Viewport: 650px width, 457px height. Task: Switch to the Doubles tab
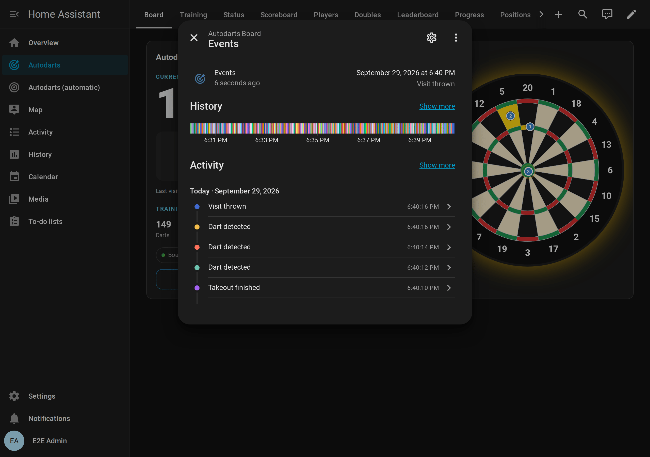(367, 15)
